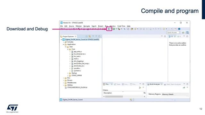Click the Description column header
The width and height of the screenshot is (205, 115).
pos(108,93)
